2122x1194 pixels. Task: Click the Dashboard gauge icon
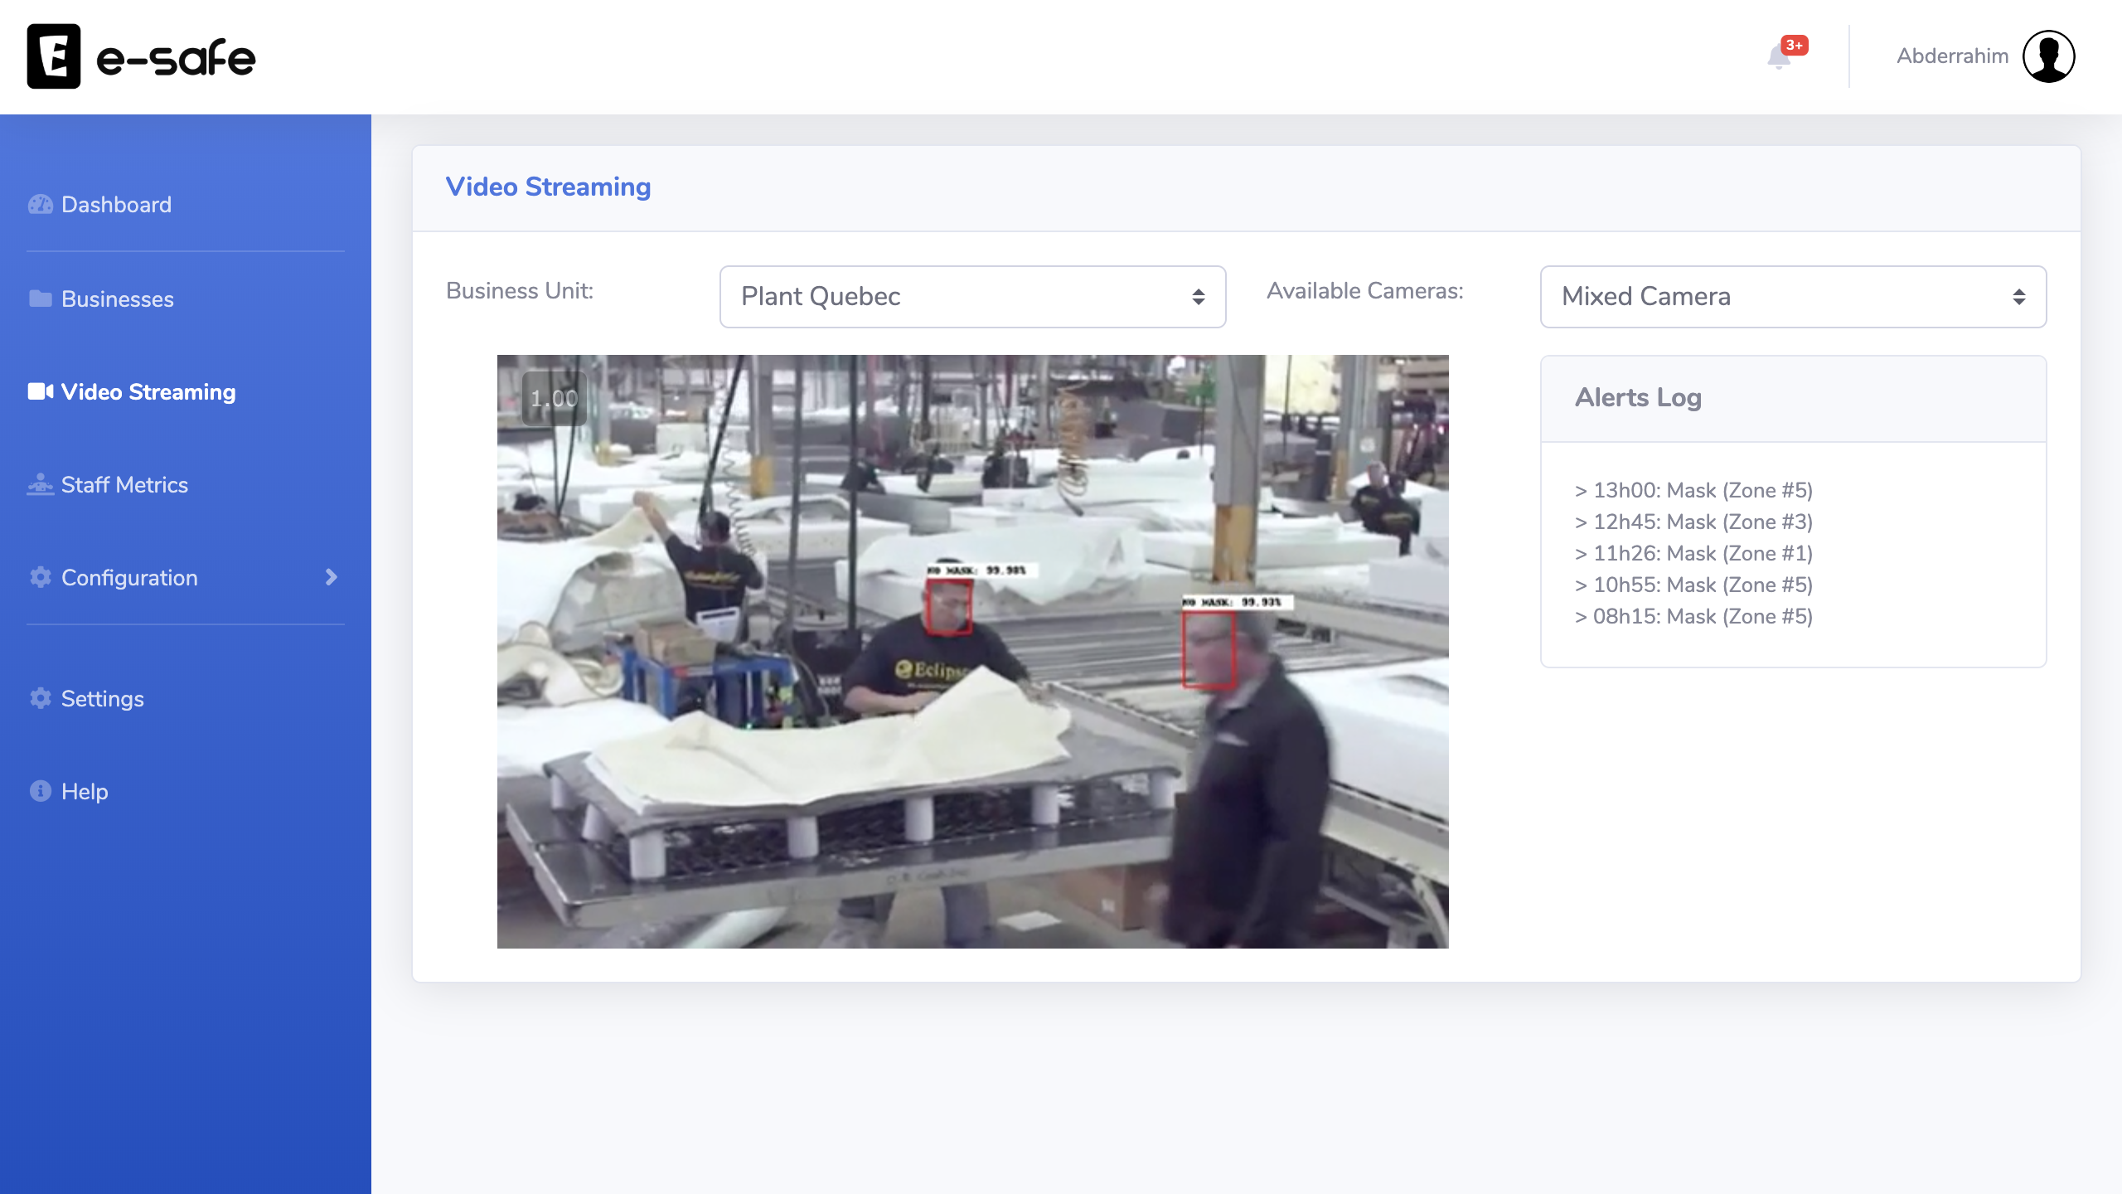(x=40, y=205)
